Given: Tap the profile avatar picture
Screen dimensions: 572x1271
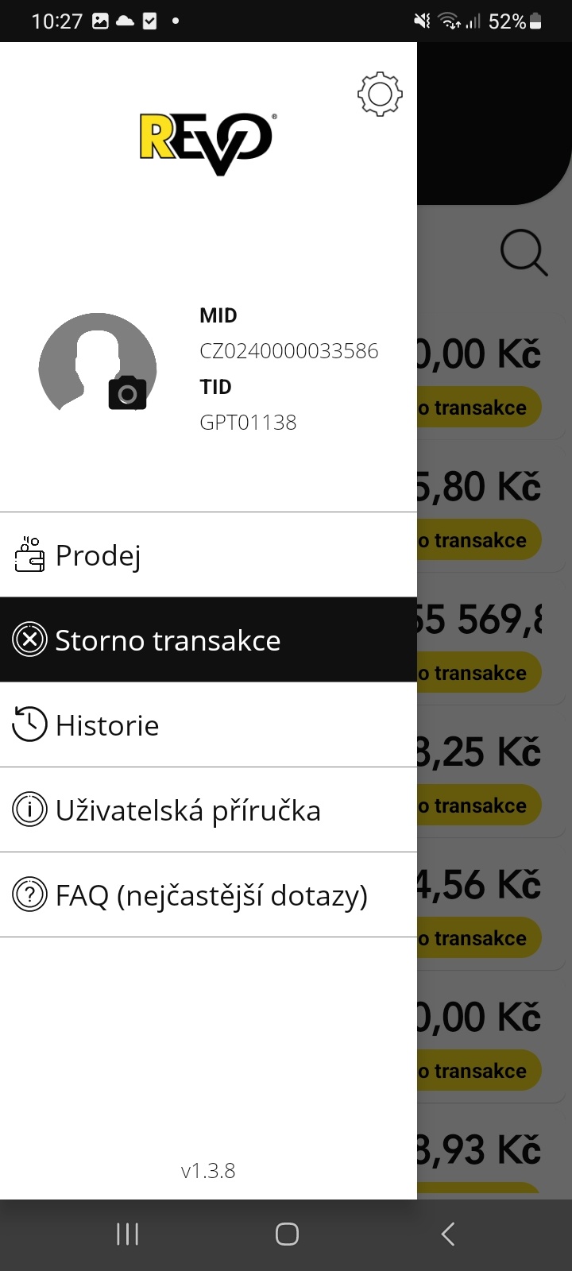Looking at the screenshot, I should coord(91,364).
